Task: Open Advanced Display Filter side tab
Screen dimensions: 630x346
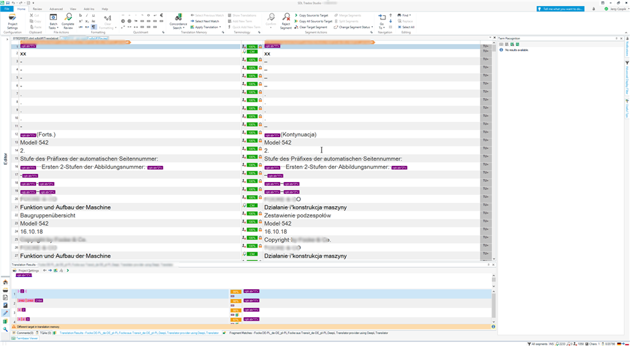Action: 627,76
